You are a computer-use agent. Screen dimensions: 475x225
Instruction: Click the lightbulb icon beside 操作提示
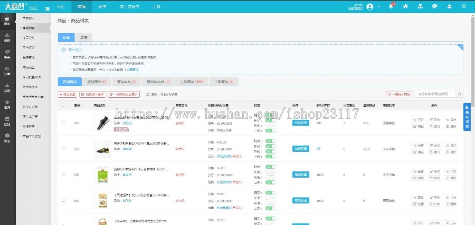point(64,50)
